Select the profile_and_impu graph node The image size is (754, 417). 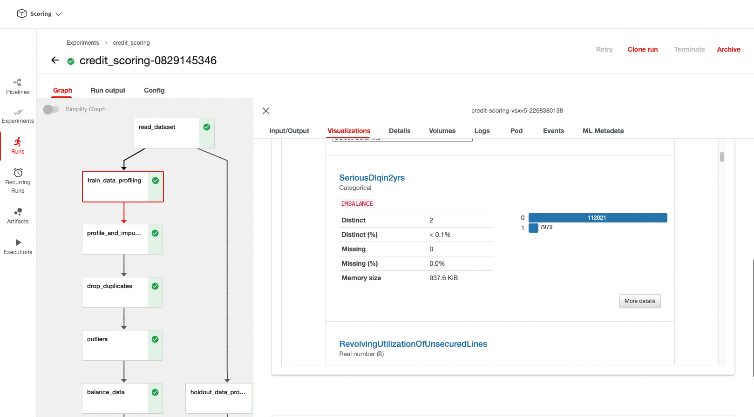122,239
